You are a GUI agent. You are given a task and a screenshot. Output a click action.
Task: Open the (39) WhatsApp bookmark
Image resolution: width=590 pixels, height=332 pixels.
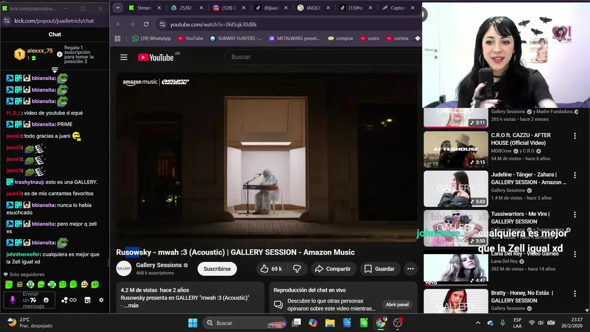pyautogui.click(x=152, y=38)
